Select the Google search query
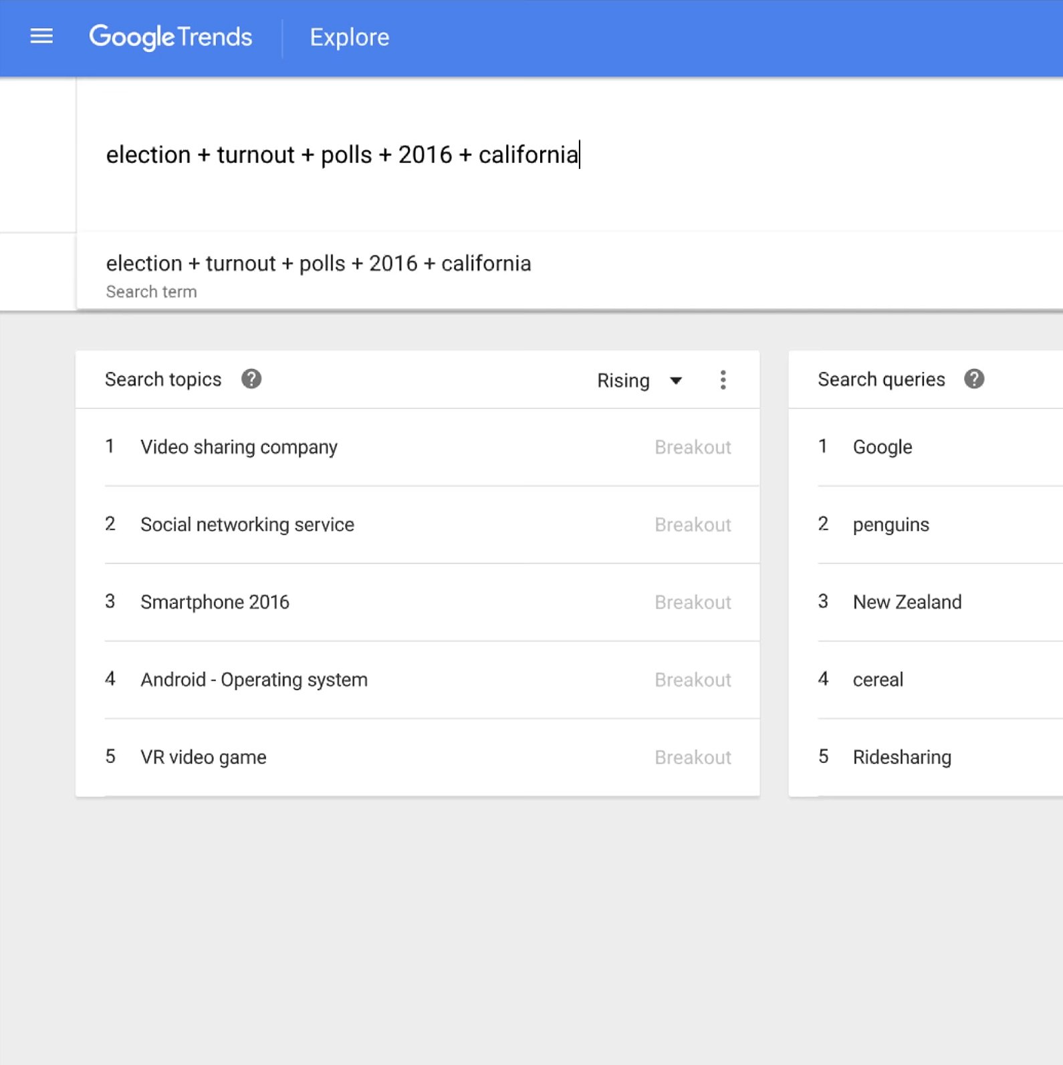Viewport: 1063px width, 1065px height. (882, 447)
